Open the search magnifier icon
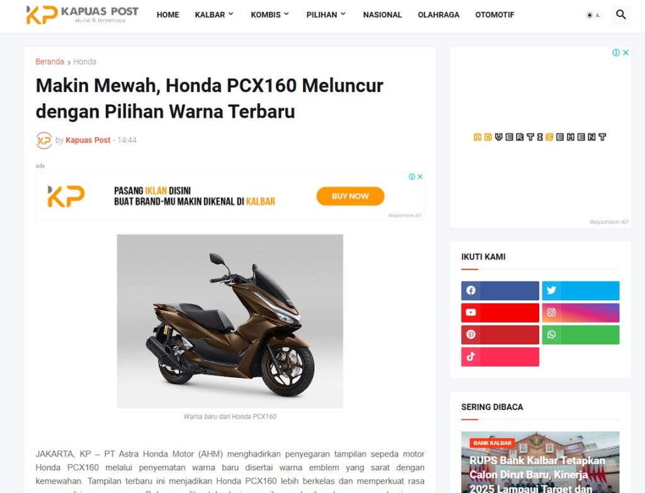The width and height of the screenshot is (645, 493). [x=620, y=15]
